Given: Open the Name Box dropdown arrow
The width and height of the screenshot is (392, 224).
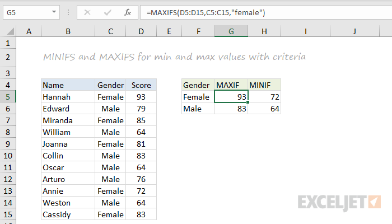Looking at the screenshot, I should (x=54, y=12).
